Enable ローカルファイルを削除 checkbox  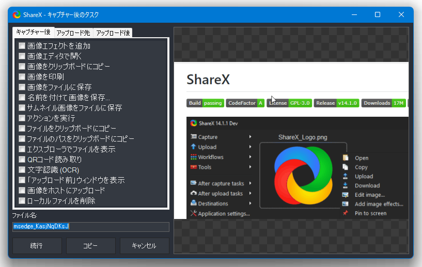22,200
